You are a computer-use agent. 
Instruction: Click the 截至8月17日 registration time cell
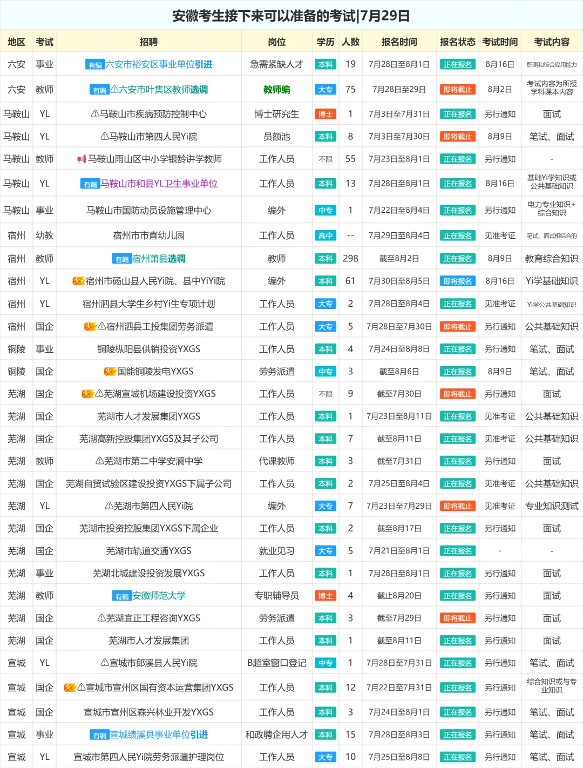[x=399, y=528]
